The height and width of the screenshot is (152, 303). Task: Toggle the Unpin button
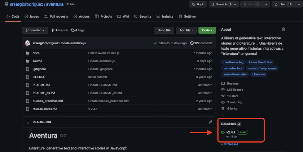pos(199,4)
